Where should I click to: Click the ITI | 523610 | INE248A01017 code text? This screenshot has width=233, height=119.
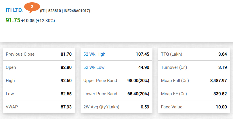tap(65, 11)
